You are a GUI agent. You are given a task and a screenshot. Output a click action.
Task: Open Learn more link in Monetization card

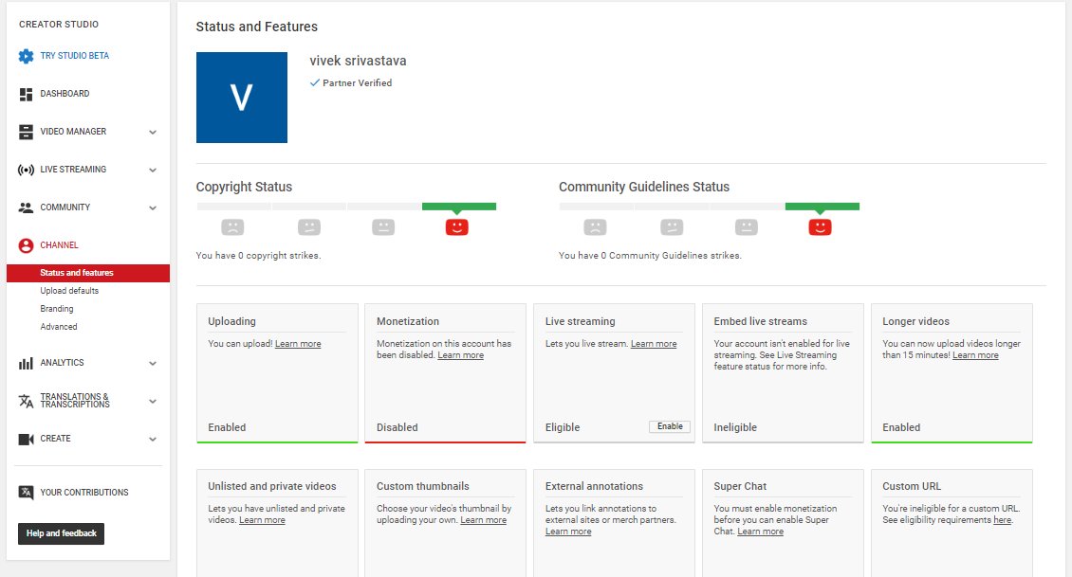coord(461,355)
